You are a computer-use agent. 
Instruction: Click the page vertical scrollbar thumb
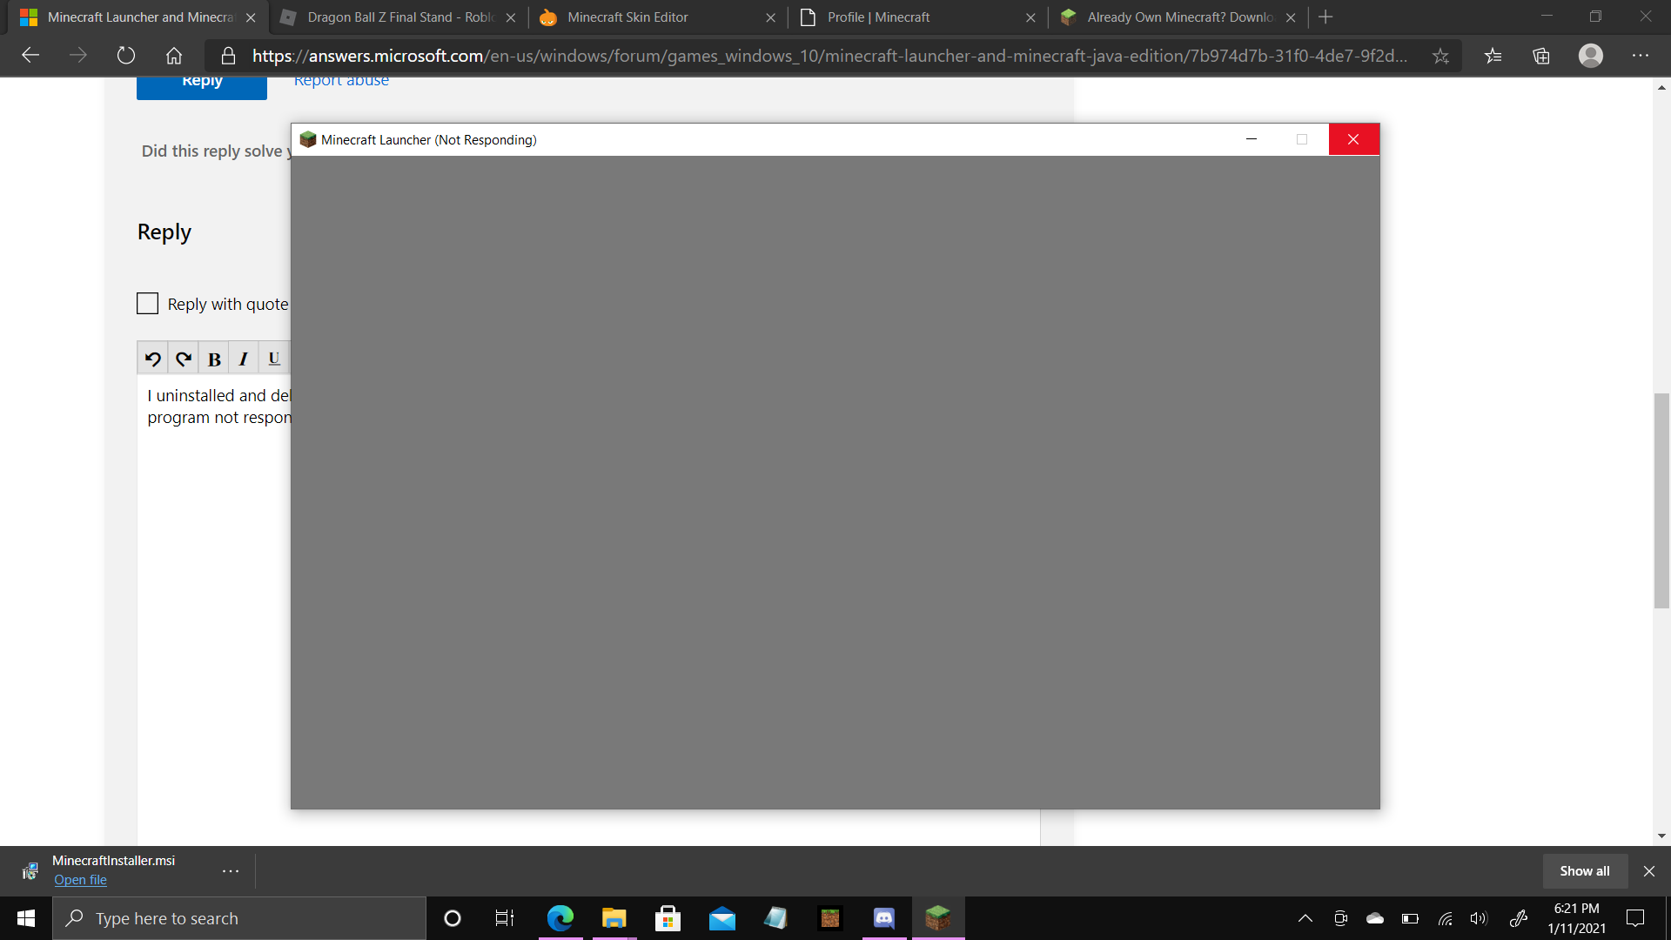pyautogui.click(x=1661, y=500)
